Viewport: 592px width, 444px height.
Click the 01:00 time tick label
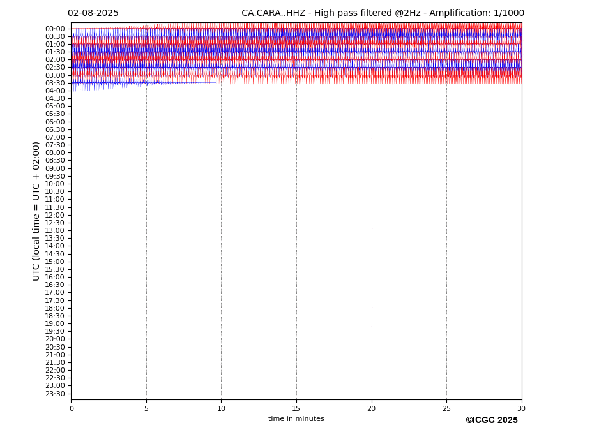point(55,45)
